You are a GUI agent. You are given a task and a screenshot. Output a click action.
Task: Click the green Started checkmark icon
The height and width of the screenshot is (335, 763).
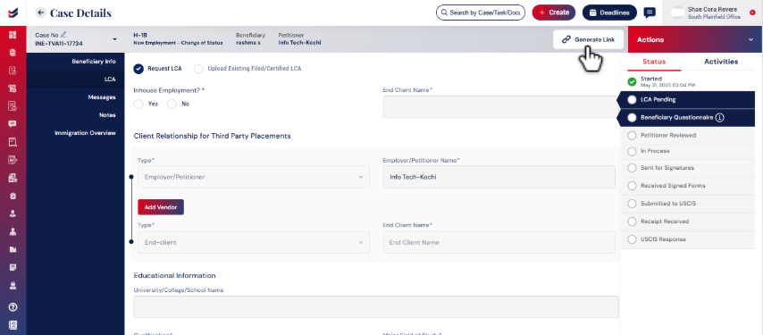tap(632, 81)
